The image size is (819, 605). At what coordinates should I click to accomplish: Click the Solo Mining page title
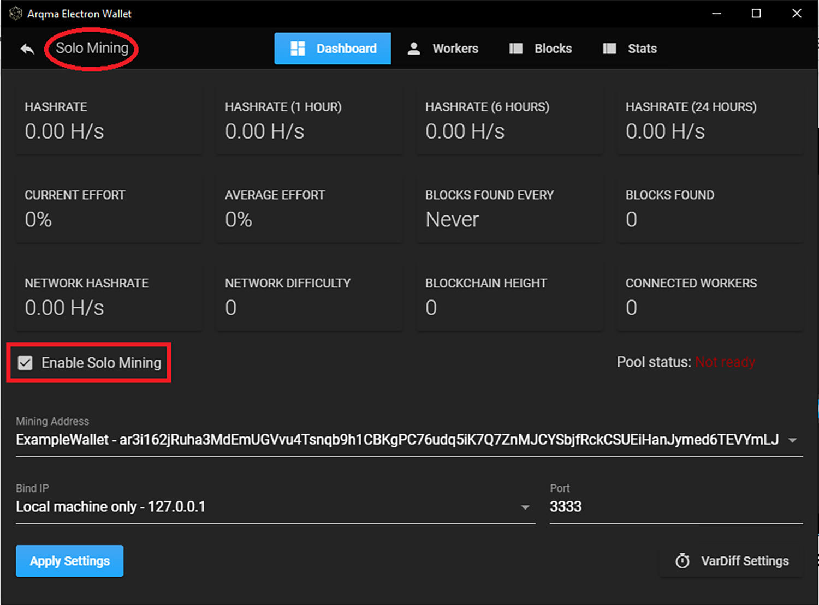coord(92,48)
